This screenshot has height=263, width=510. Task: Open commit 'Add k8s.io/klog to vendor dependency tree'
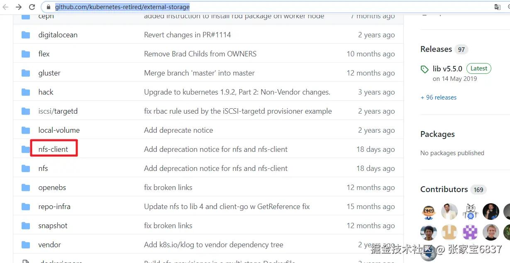[x=214, y=245]
